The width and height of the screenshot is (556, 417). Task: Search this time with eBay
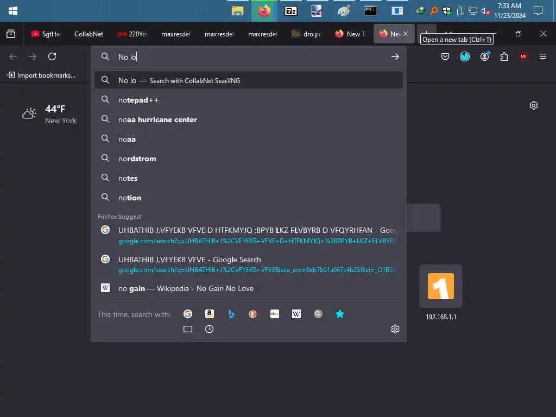[274, 314]
